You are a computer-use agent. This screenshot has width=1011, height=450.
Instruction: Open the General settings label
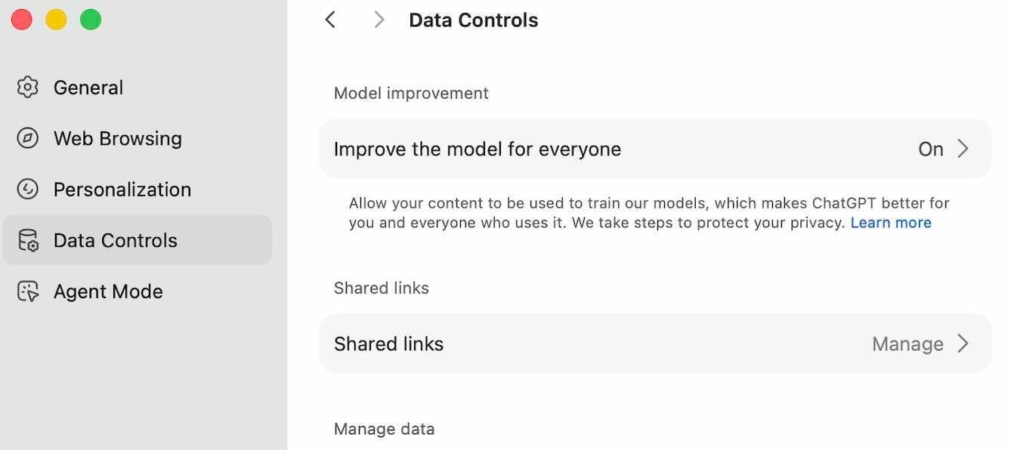[88, 88]
